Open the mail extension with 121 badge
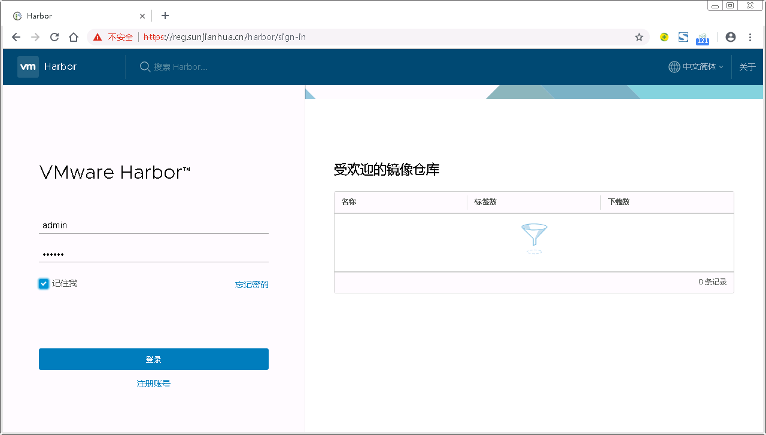Image resolution: width=766 pixels, height=435 pixels. pos(703,39)
